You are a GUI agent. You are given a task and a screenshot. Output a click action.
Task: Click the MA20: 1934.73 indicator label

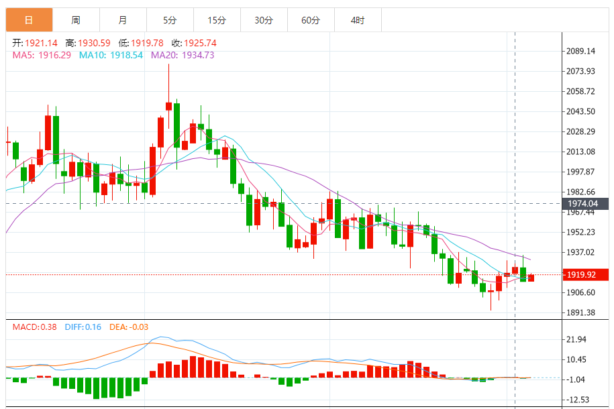tap(183, 55)
